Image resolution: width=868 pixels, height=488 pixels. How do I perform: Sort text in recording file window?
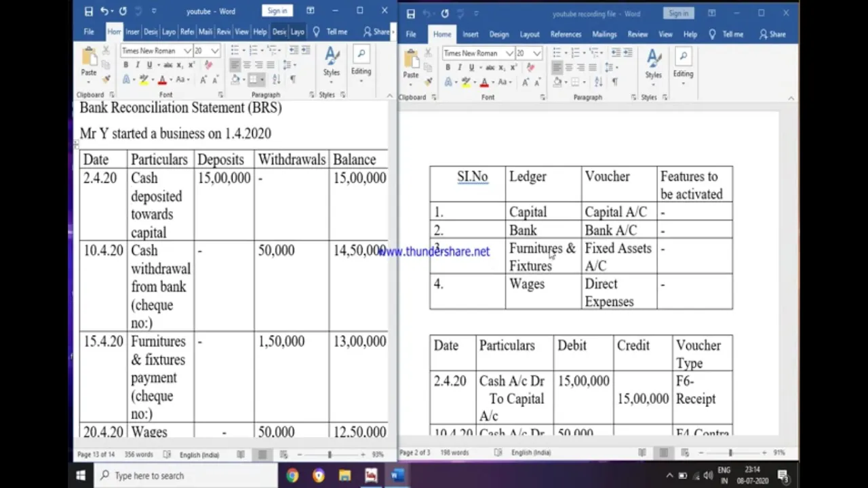pos(599,82)
